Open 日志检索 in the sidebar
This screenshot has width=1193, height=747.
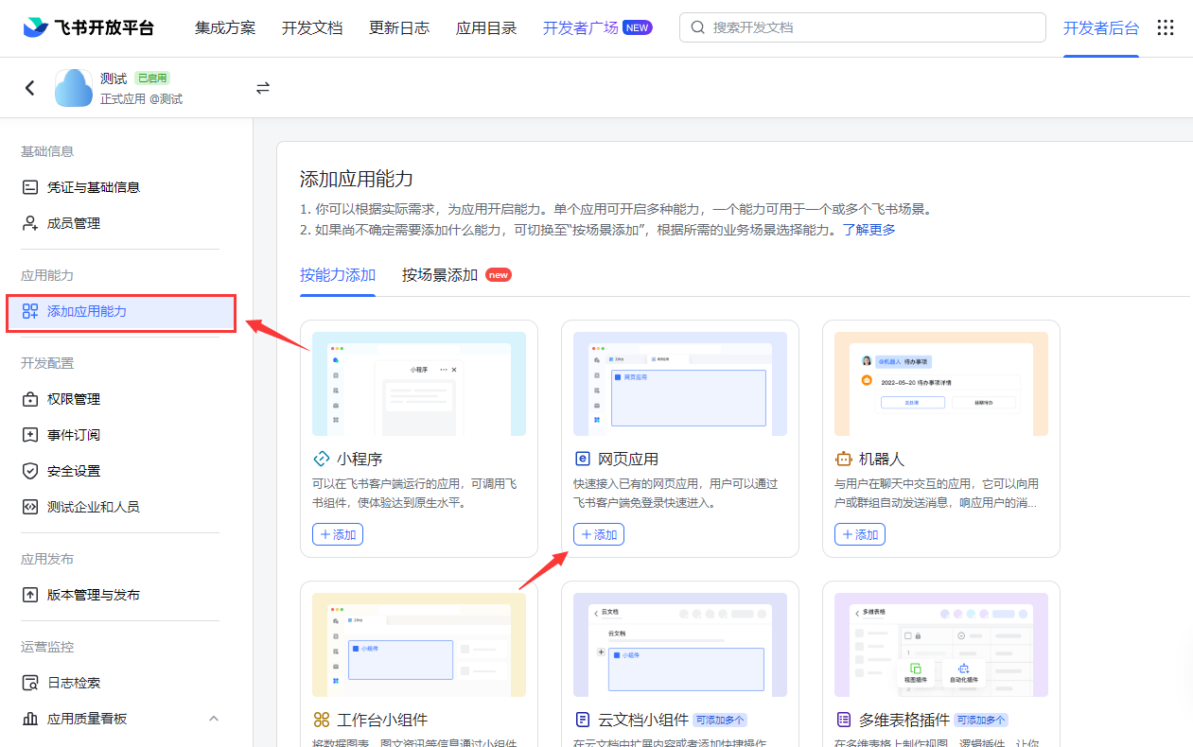click(x=74, y=683)
